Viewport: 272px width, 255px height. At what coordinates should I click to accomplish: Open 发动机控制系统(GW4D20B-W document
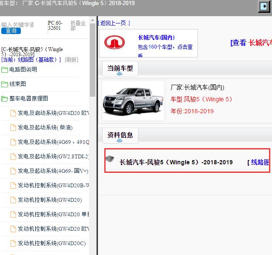[x=54, y=185]
